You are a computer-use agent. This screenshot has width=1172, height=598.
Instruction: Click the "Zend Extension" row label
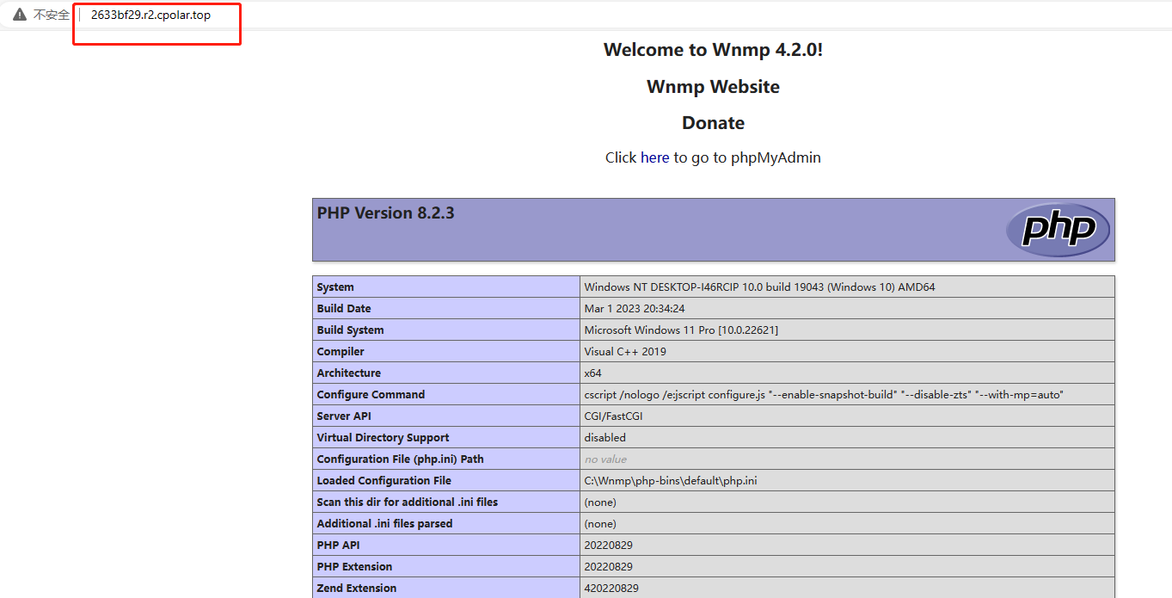pyautogui.click(x=357, y=589)
